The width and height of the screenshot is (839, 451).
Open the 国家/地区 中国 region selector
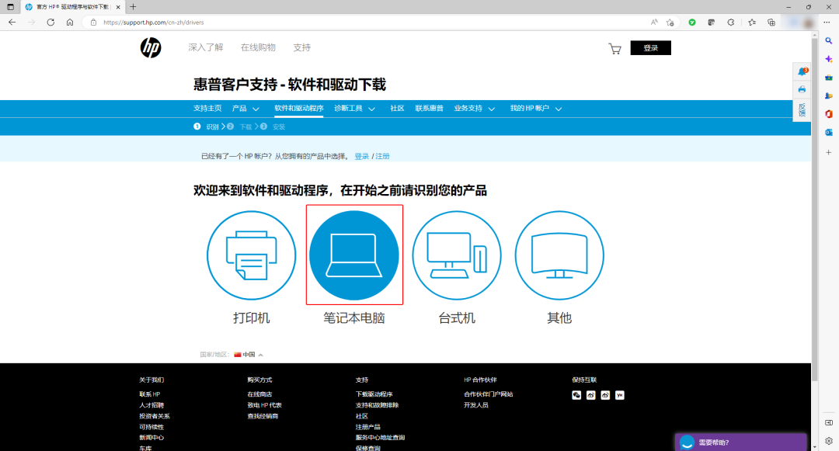[249, 354]
